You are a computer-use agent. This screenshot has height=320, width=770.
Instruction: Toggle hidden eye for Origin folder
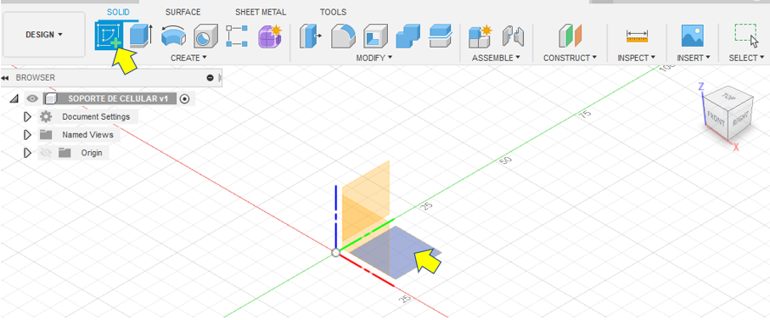[46, 153]
